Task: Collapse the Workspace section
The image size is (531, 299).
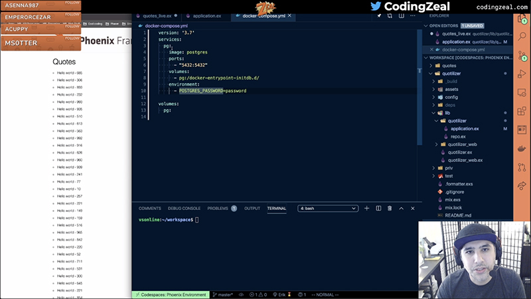Action: pyautogui.click(x=426, y=58)
